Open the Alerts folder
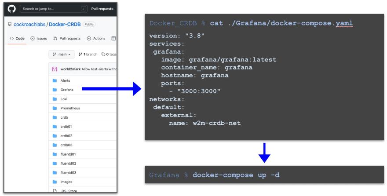The image size is (387, 196). click(x=65, y=80)
